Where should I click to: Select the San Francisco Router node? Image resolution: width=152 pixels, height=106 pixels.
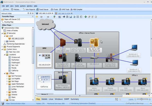(63, 79)
